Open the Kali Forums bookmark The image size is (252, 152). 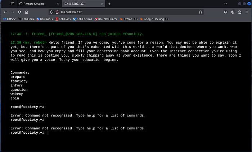click(x=82, y=19)
